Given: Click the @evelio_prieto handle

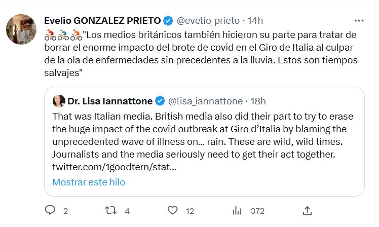Looking at the screenshot, I should (x=207, y=21).
